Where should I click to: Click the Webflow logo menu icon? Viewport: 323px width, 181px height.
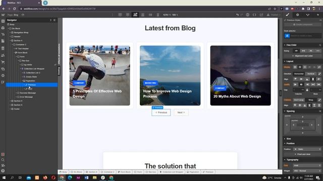(x=3, y=15)
